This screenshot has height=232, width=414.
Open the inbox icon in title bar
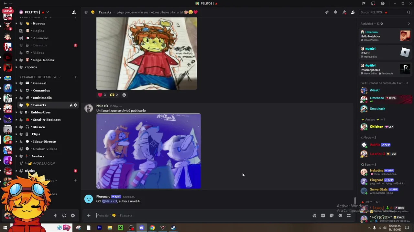(x=373, y=4)
